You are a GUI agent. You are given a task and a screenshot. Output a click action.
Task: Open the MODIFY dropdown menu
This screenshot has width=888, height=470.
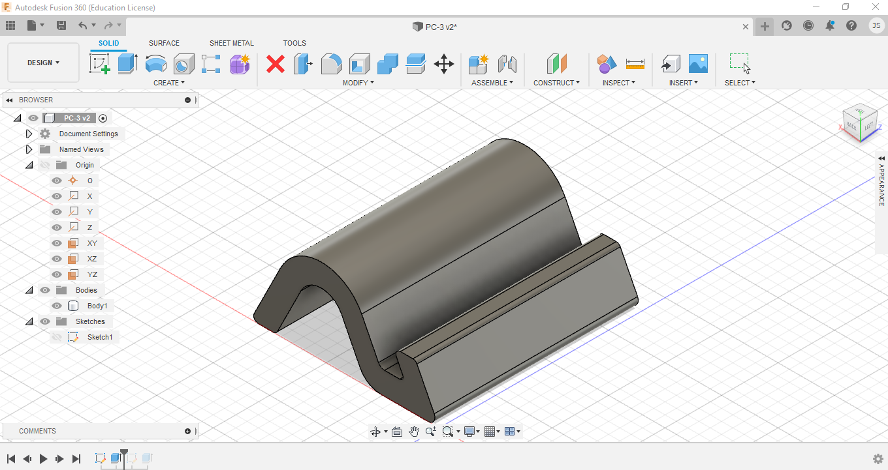click(x=358, y=83)
